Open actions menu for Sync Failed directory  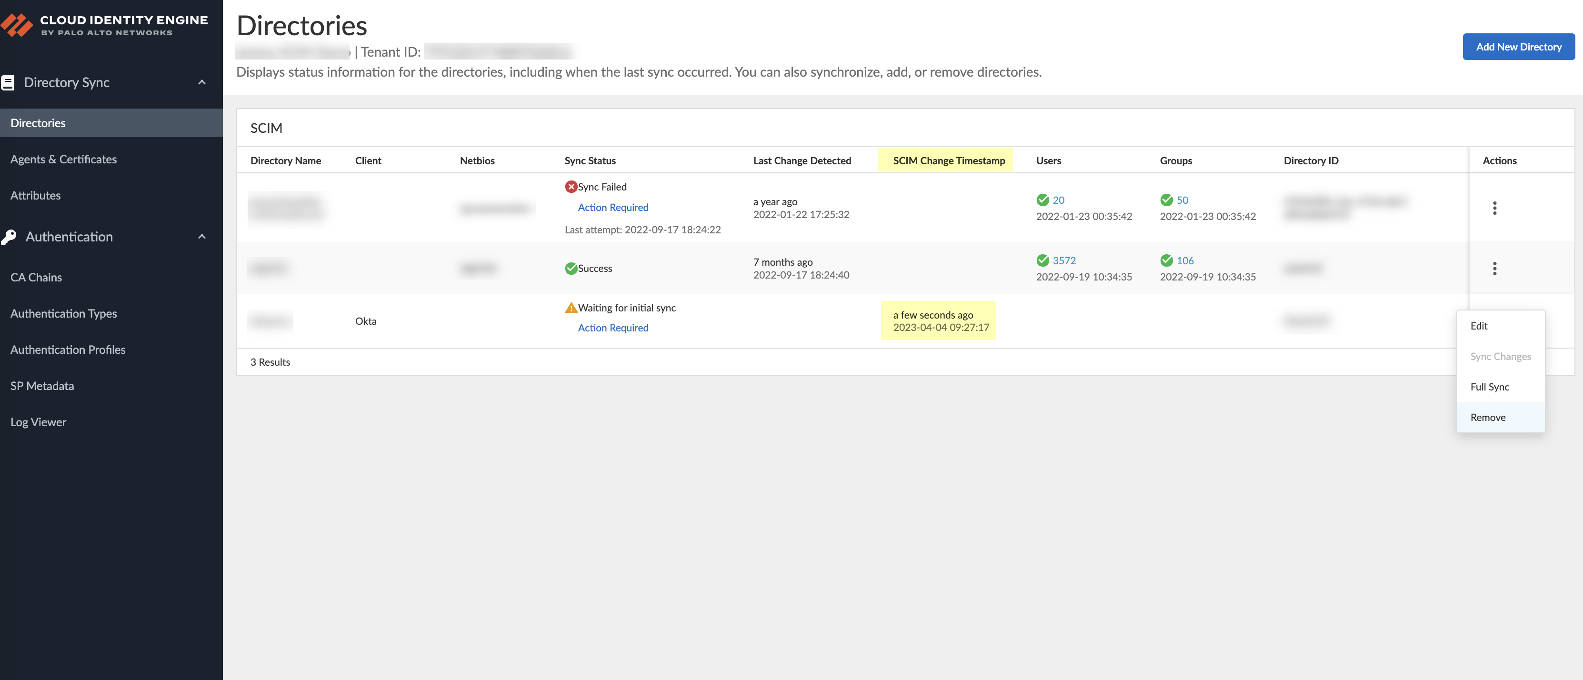(1494, 208)
